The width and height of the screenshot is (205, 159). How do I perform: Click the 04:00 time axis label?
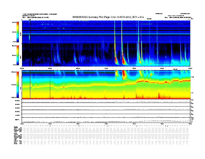pos(50,68)
